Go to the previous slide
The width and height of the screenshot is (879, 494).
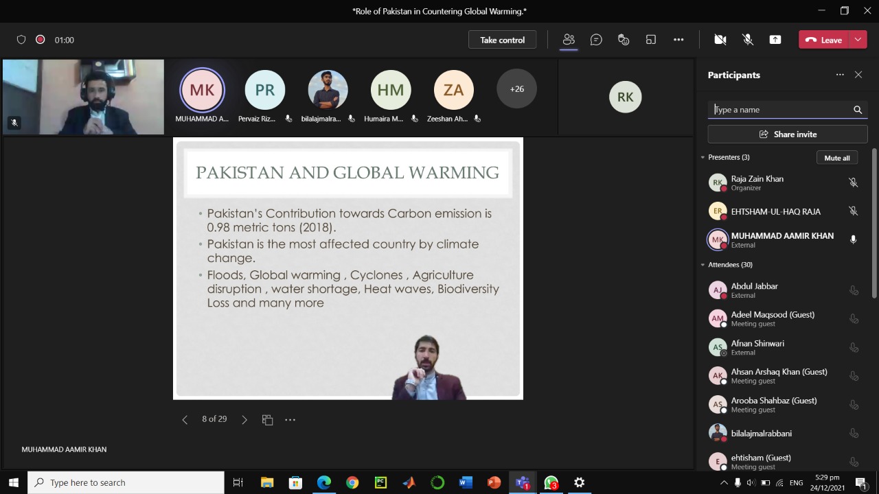tap(185, 419)
